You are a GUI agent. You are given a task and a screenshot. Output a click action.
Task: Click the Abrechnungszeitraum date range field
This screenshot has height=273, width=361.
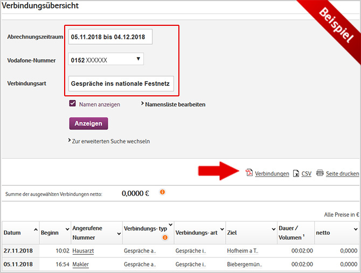(x=110, y=37)
